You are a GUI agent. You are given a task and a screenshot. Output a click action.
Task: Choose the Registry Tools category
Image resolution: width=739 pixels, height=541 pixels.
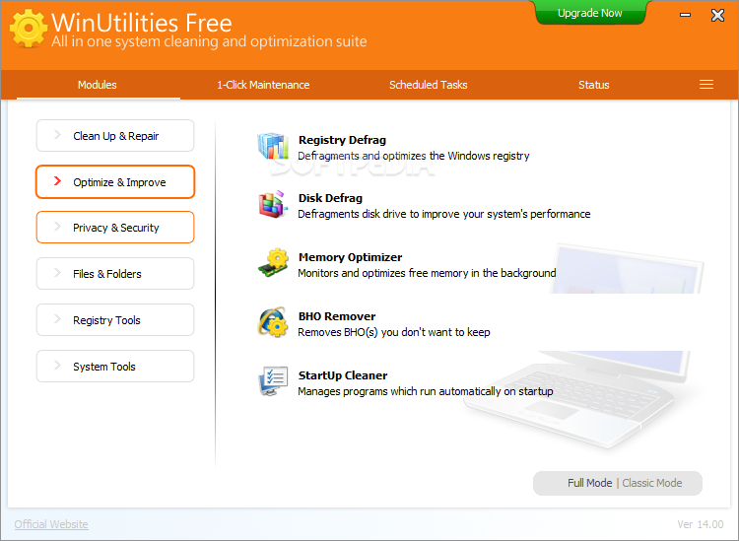115,320
